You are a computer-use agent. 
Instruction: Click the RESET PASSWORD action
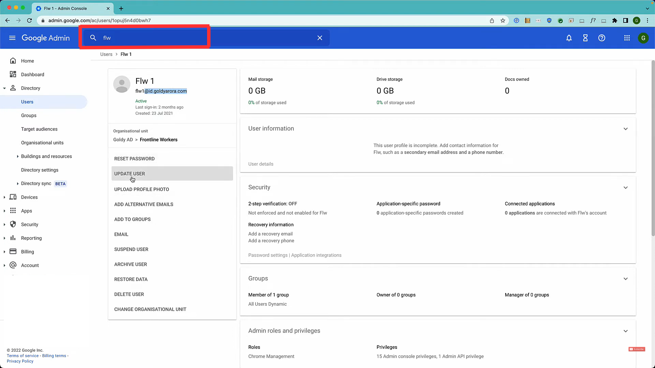click(x=134, y=159)
